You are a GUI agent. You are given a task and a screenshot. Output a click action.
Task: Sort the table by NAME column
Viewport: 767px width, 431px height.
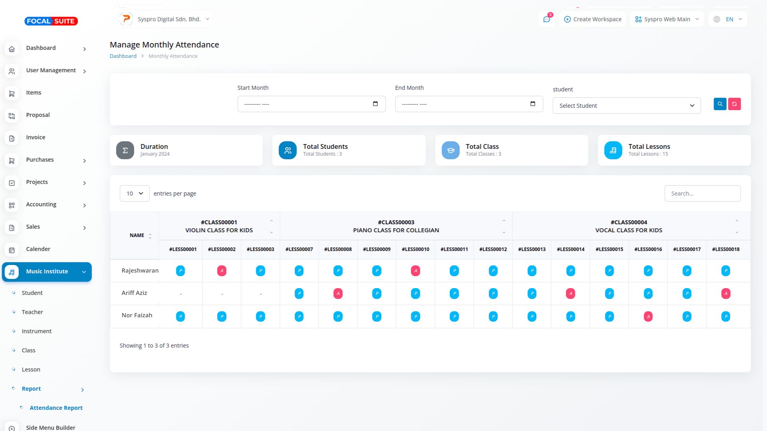[x=137, y=235]
